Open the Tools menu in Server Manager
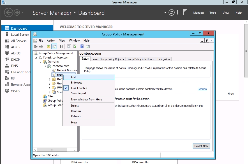 (x=213, y=13)
